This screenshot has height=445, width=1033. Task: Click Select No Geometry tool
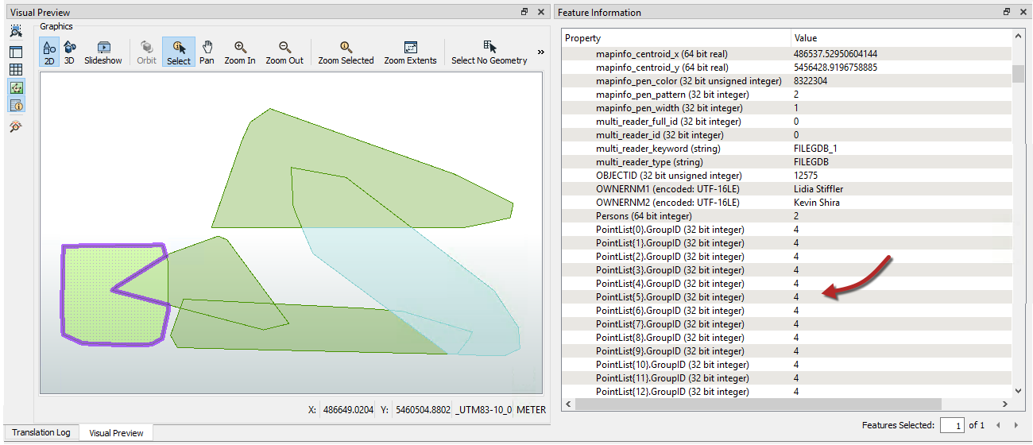click(x=489, y=52)
